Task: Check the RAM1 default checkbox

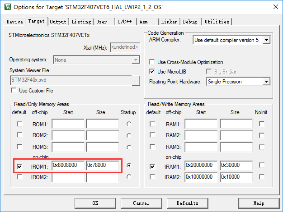Action: [152, 124]
